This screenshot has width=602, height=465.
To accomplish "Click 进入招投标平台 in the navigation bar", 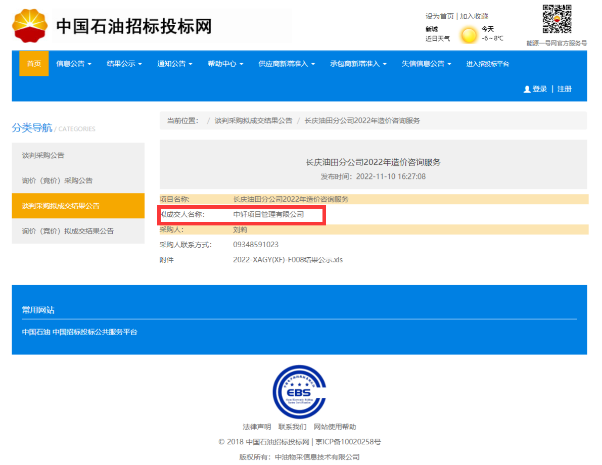I will click(487, 64).
